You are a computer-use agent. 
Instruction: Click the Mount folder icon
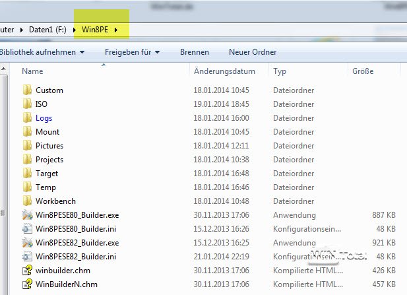click(x=27, y=131)
